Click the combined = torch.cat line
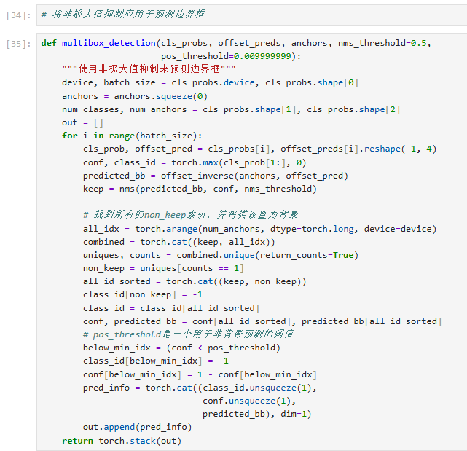This screenshot has height=451, width=467. click(x=178, y=242)
